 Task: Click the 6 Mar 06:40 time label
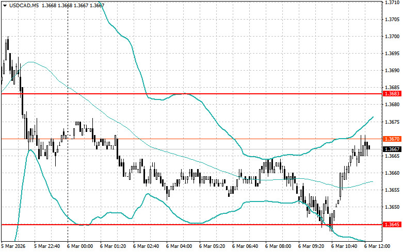pyautogui.click(x=245, y=246)
